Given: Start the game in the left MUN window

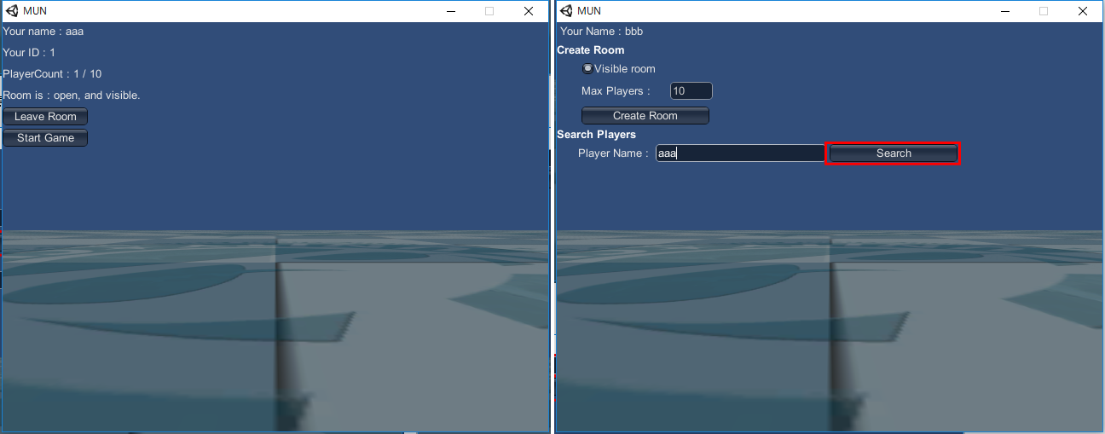Looking at the screenshot, I should [45, 138].
